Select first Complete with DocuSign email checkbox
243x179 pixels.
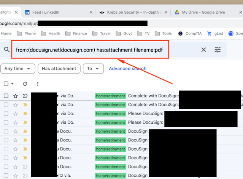click(6, 96)
